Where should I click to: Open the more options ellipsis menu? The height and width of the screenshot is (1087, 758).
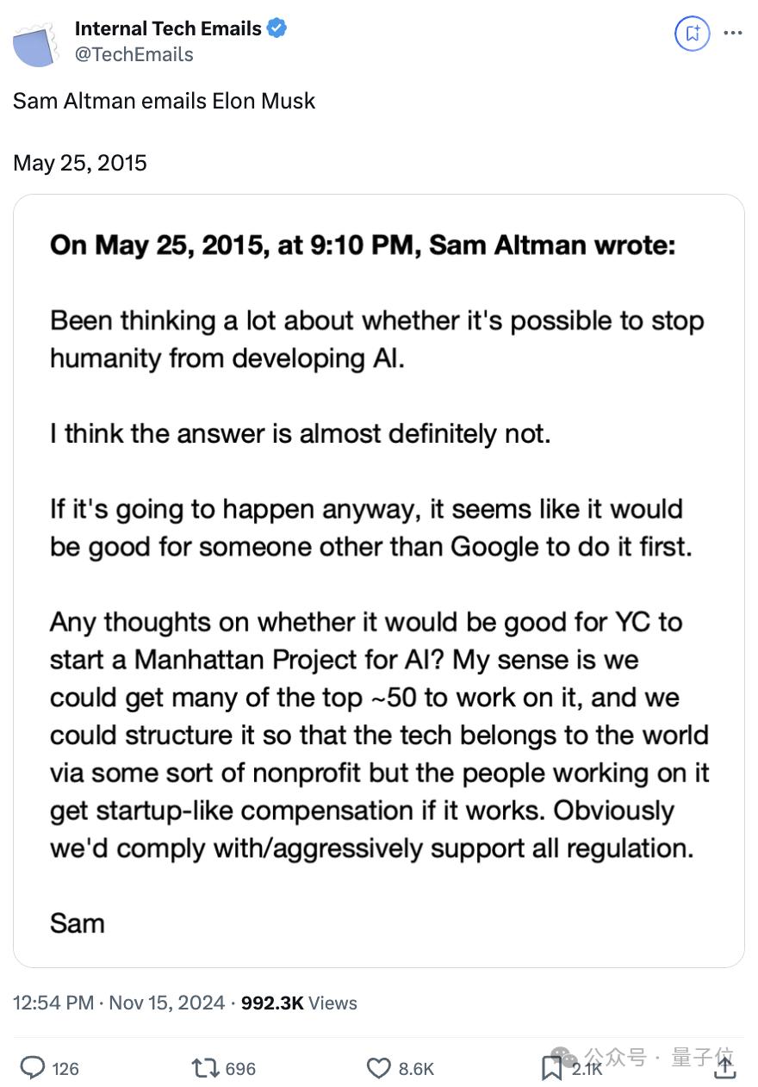click(x=733, y=33)
